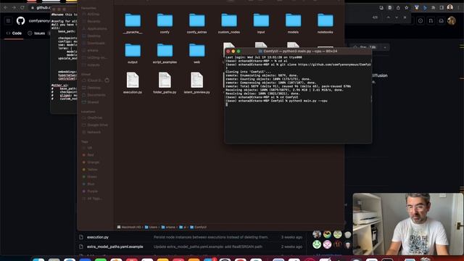464x261 pixels.
Task: Click ComfyUI in Finder path bar
Action: tap(198, 227)
